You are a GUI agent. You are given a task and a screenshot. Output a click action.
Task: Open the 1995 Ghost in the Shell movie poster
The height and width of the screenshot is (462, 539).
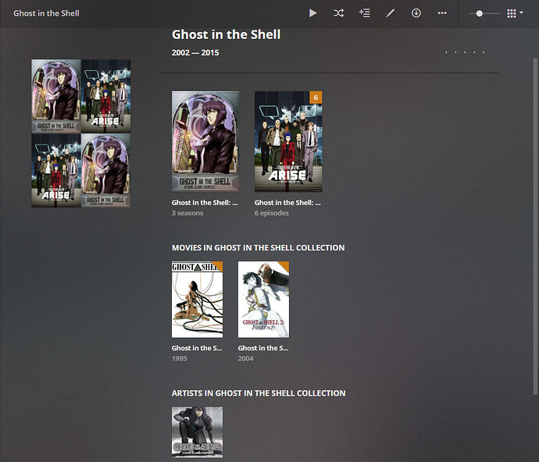pos(198,300)
